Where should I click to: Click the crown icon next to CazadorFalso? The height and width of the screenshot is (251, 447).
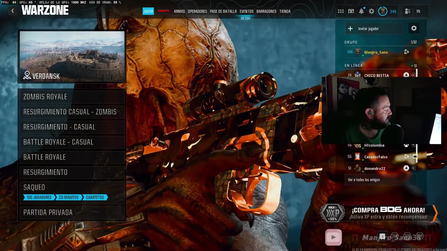[415, 157]
